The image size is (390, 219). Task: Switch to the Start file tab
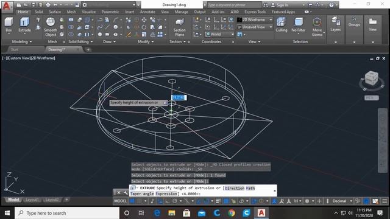click(x=15, y=49)
